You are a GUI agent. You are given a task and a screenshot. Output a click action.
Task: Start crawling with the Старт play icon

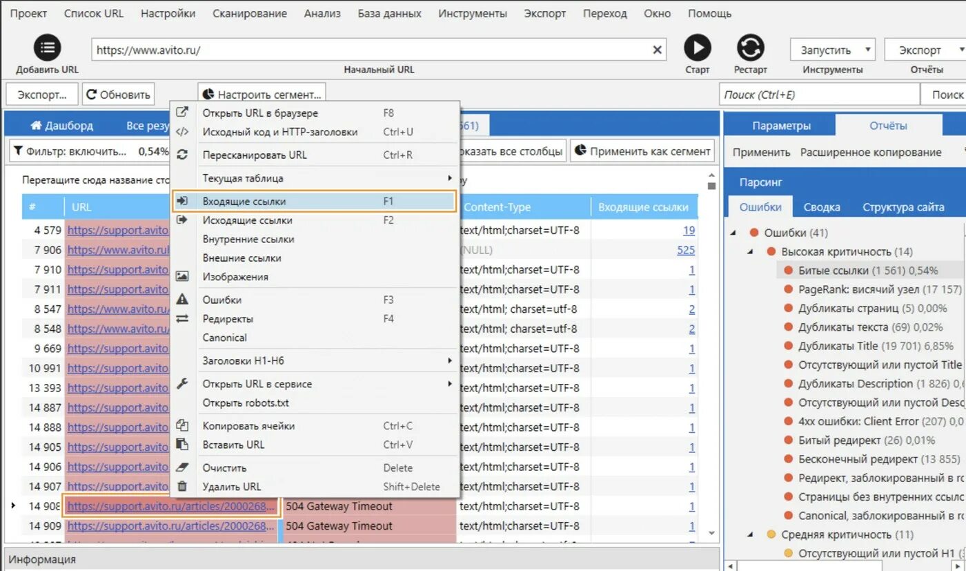[x=698, y=48]
